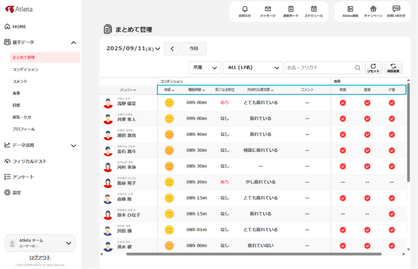Click the 今日 button
Screen dimensions: 418x269
tap(194, 49)
